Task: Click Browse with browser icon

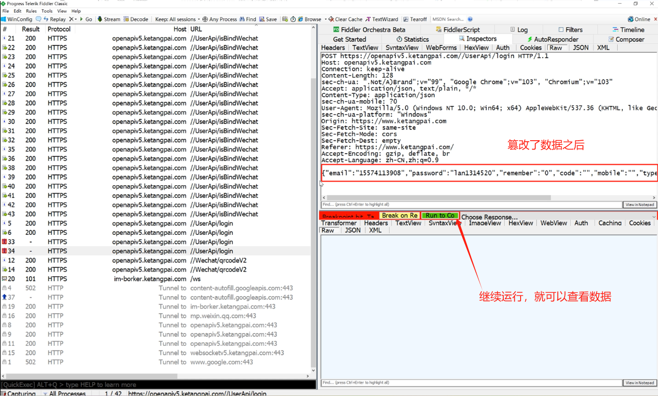Action: 309,19
